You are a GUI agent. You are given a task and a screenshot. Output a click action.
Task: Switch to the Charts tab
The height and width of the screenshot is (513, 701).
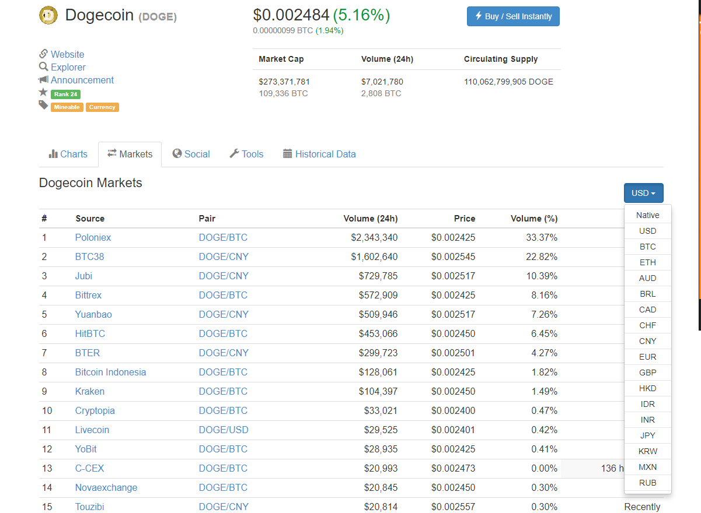68,154
